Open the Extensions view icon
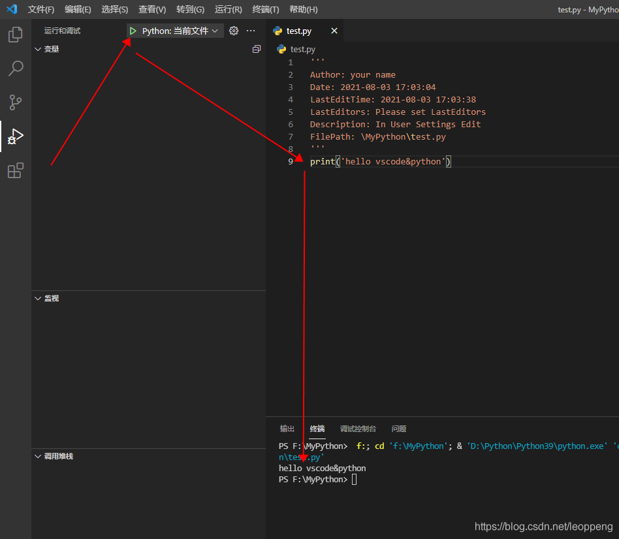Image resolution: width=619 pixels, height=539 pixels. click(x=16, y=171)
